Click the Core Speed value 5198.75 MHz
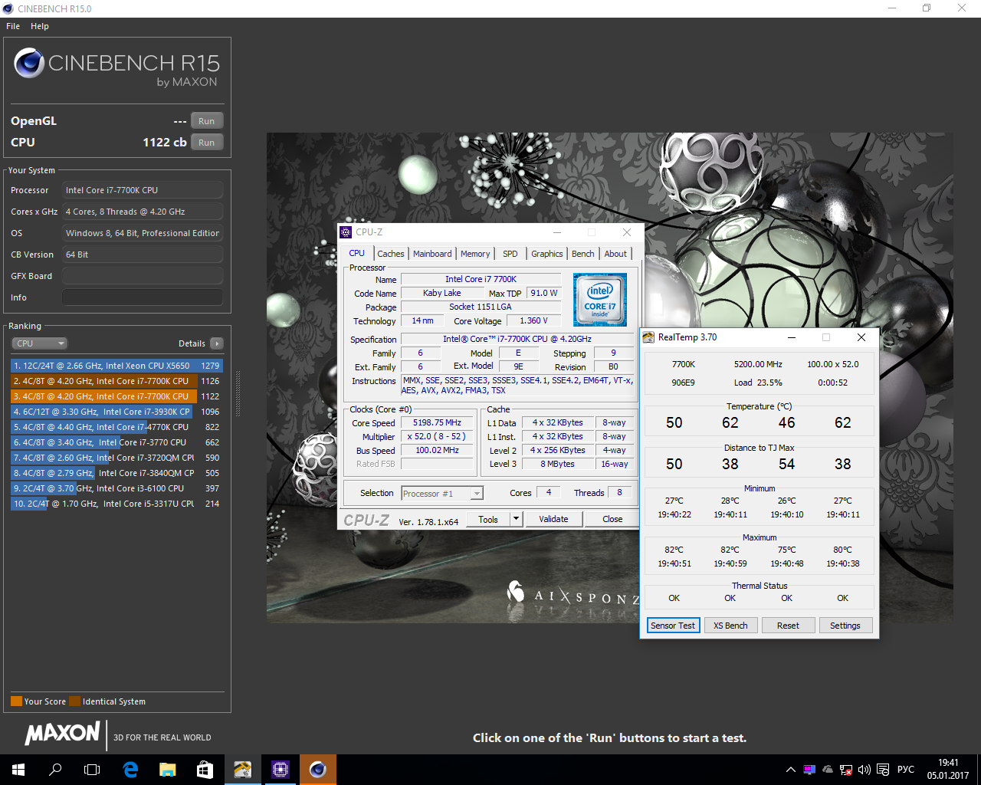Screen dimensions: 981x785 438,422
